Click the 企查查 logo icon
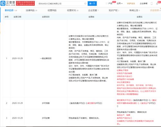 click(3, 3)
